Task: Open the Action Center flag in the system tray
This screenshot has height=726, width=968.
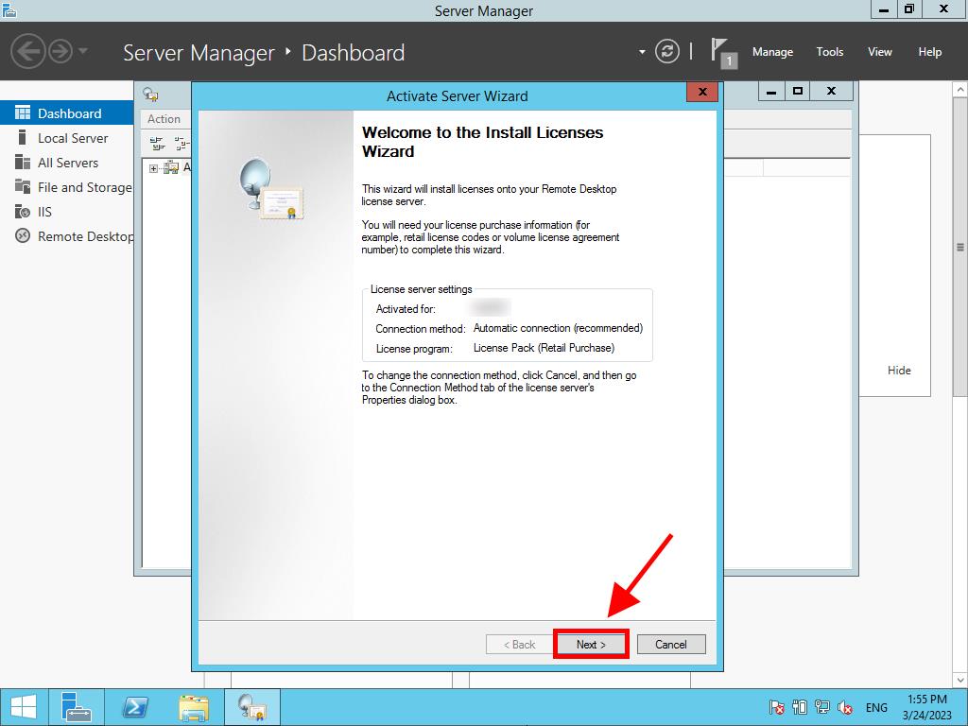Action: pos(777,707)
